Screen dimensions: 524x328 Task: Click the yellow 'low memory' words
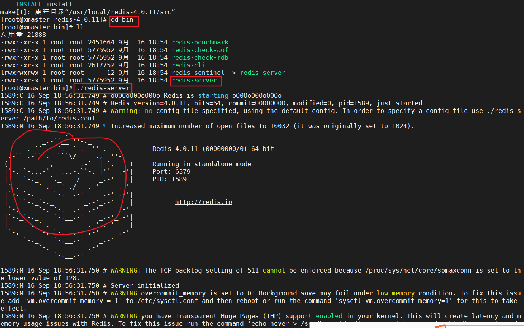point(396,293)
